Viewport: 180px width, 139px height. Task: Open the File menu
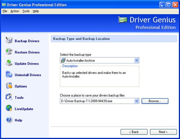pyautogui.click(x=5, y=11)
